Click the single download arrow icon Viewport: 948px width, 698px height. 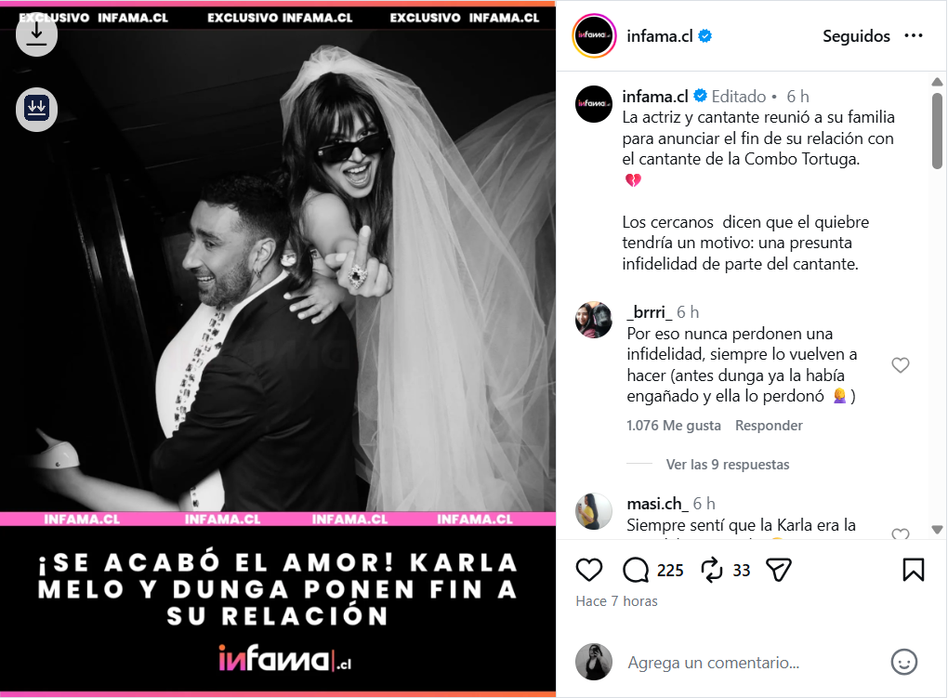click(x=36, y=34)
